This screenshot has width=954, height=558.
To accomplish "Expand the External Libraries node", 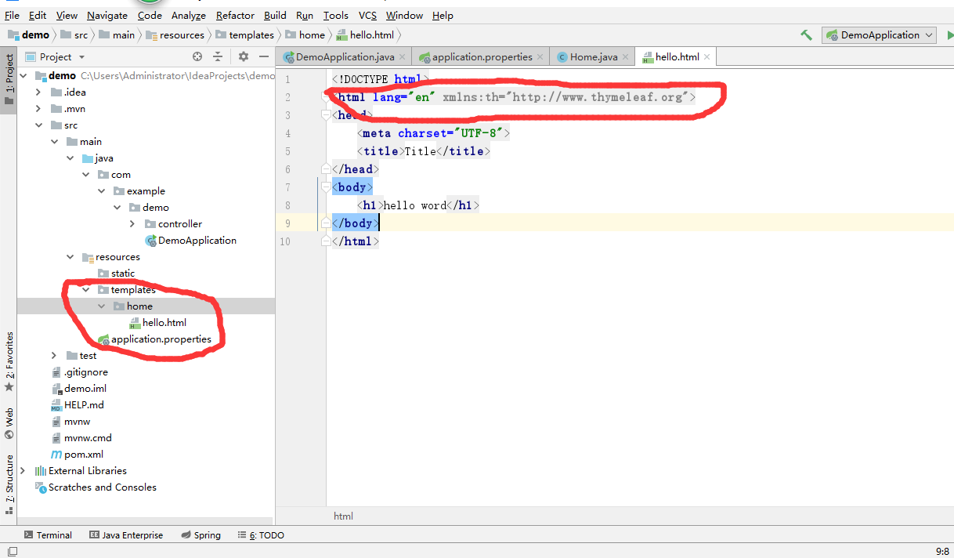I will pos(23,471).
